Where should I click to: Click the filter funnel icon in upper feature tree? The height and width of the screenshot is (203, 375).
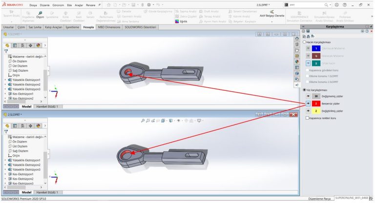tap(6, 51)
